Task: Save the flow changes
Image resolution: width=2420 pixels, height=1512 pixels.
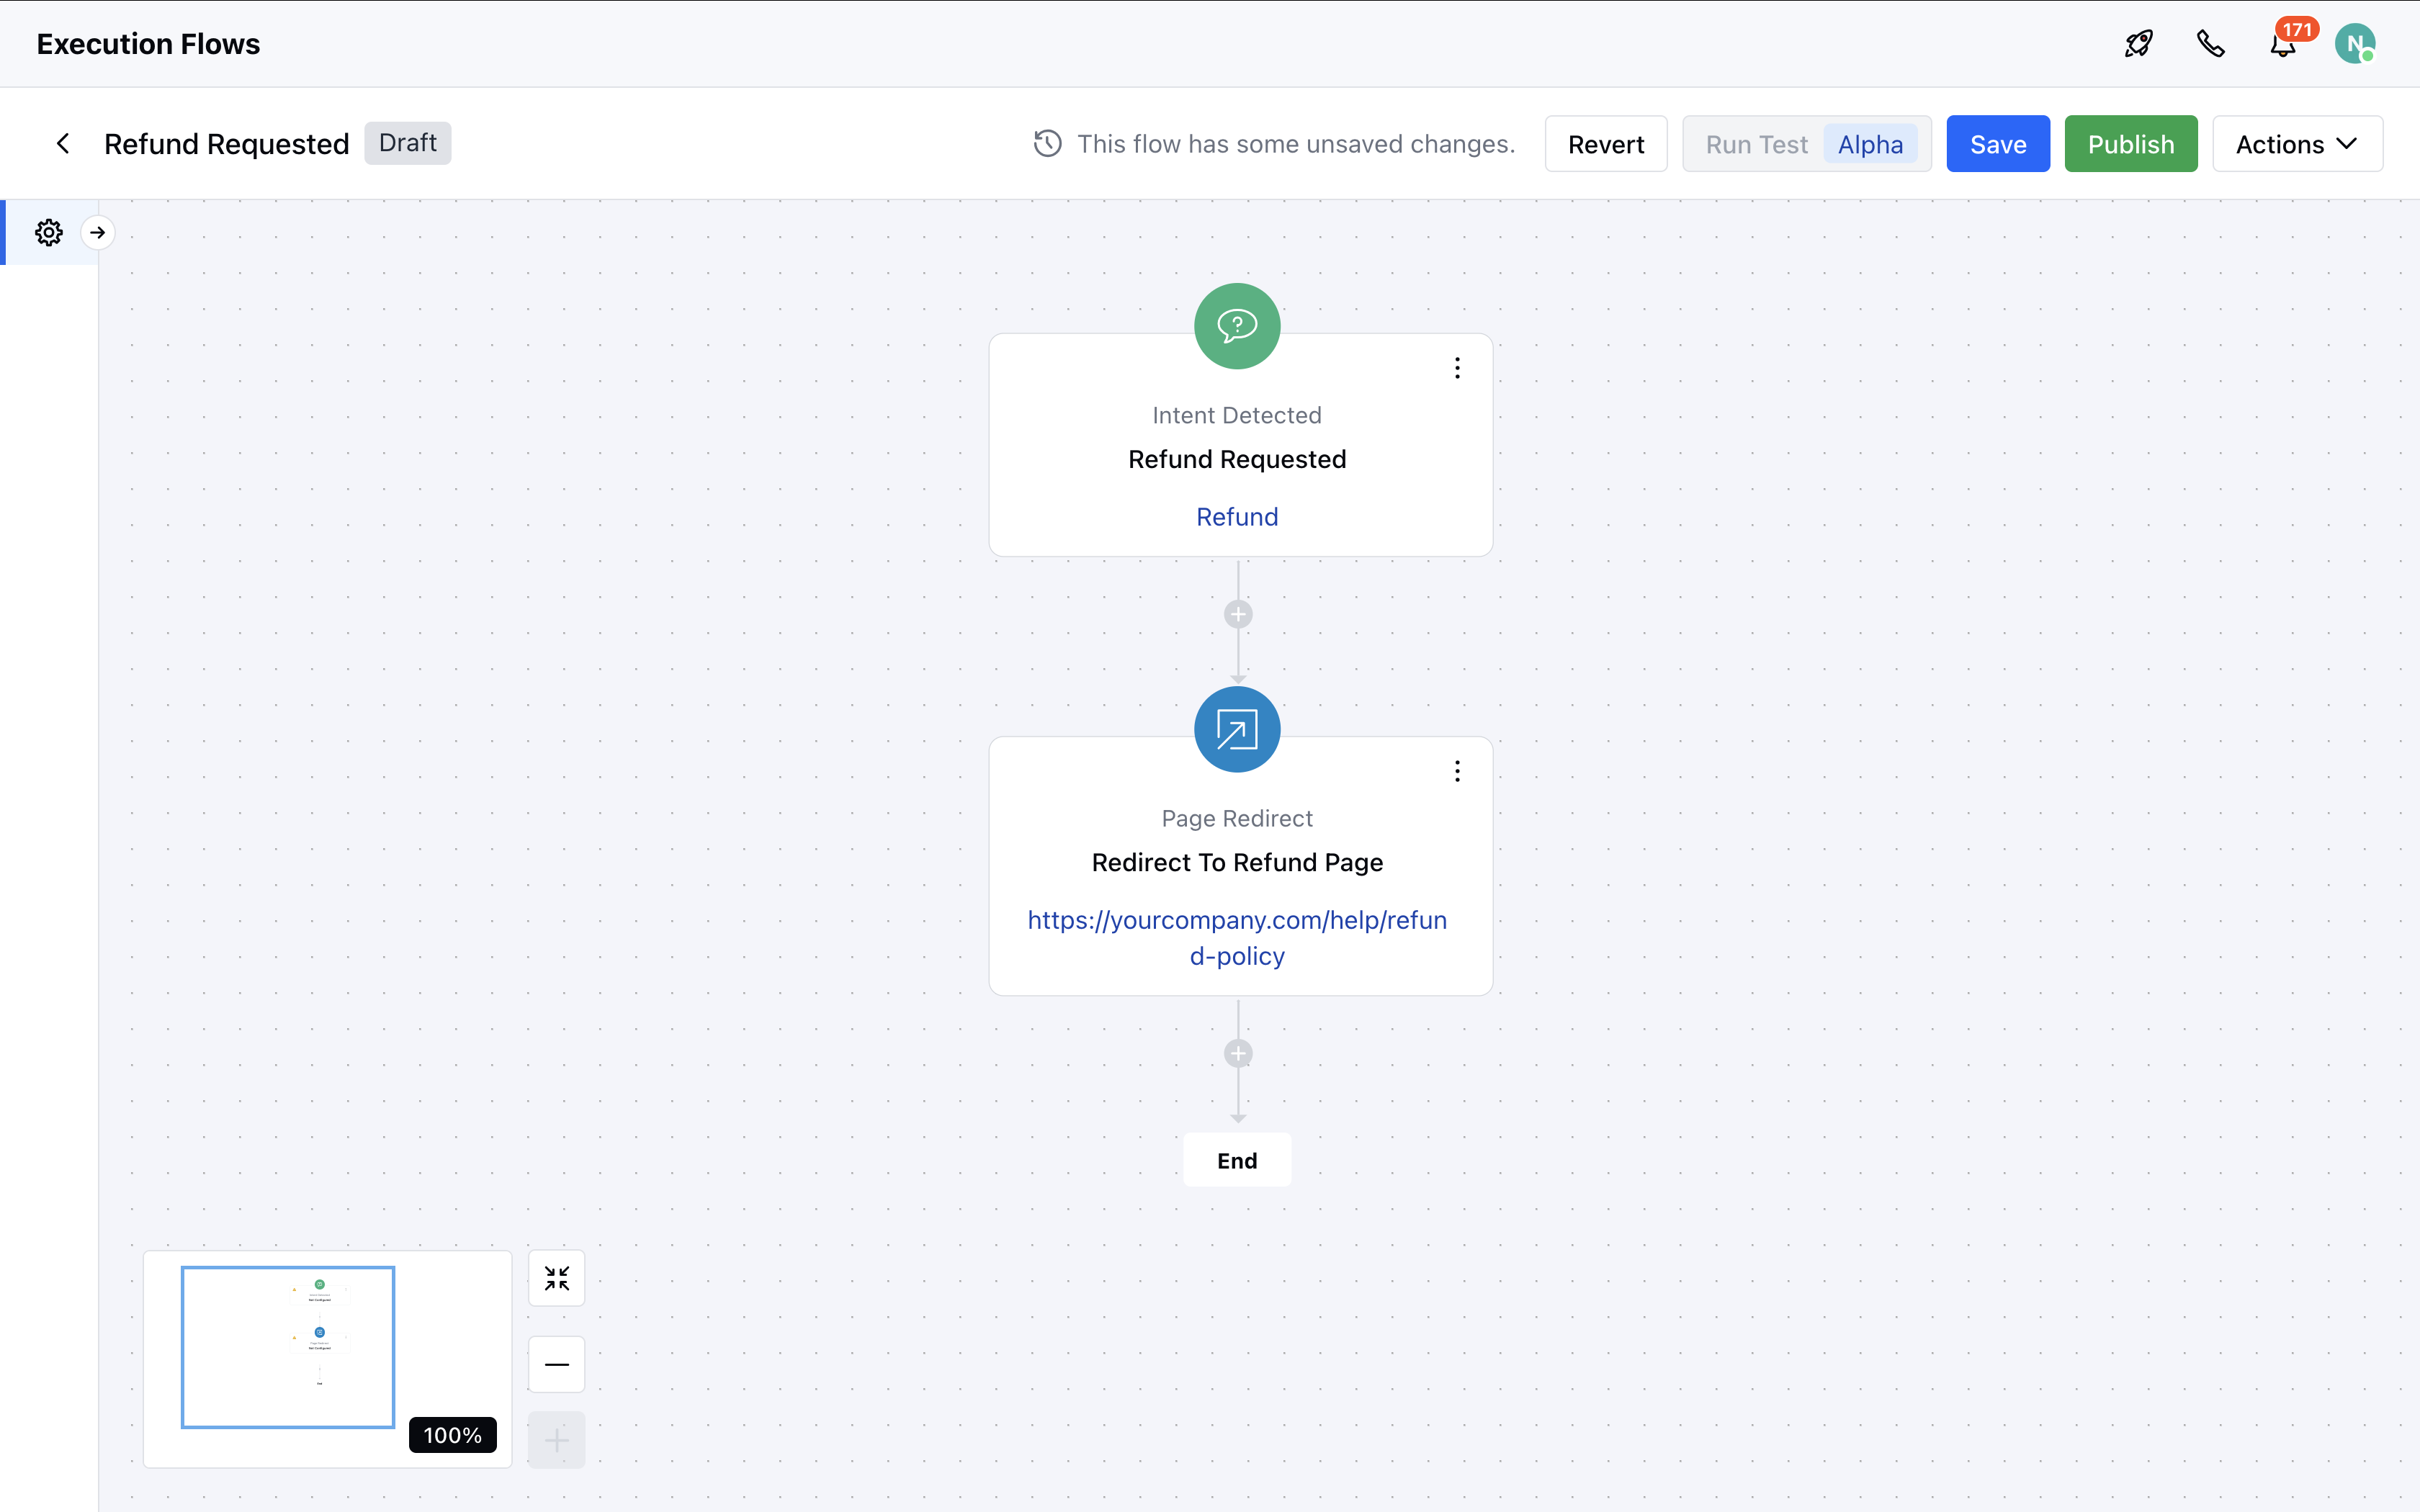Action: [1997, 144]
